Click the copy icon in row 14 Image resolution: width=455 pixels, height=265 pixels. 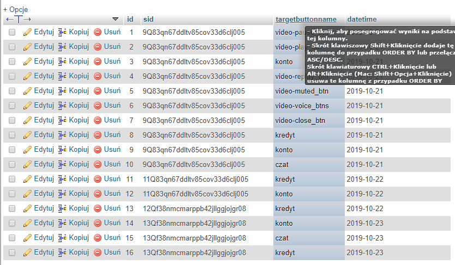pos(62,223)
